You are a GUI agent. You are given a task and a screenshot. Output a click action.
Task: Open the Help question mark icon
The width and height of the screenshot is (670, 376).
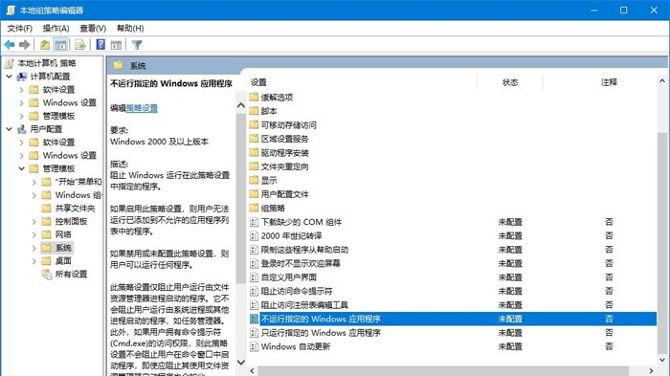pyautogui.click(x=100, y=44)
